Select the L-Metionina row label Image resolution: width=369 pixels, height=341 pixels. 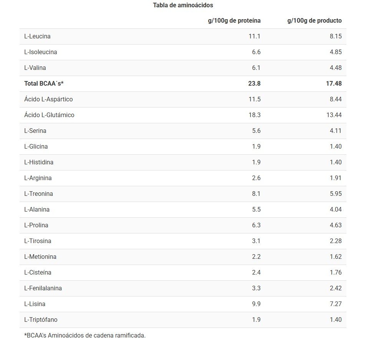click(40, 257)
